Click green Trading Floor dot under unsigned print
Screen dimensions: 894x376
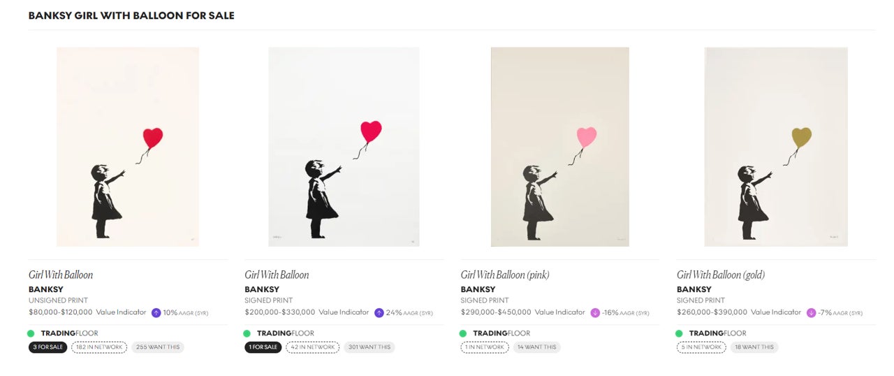pyautogui.click(x=31, y=333)
